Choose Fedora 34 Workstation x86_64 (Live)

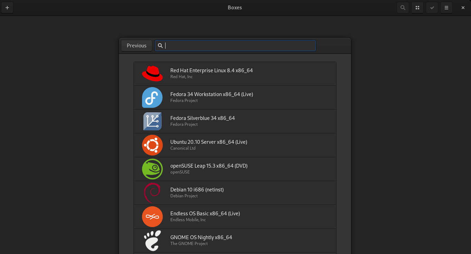(x=235, y=97)
